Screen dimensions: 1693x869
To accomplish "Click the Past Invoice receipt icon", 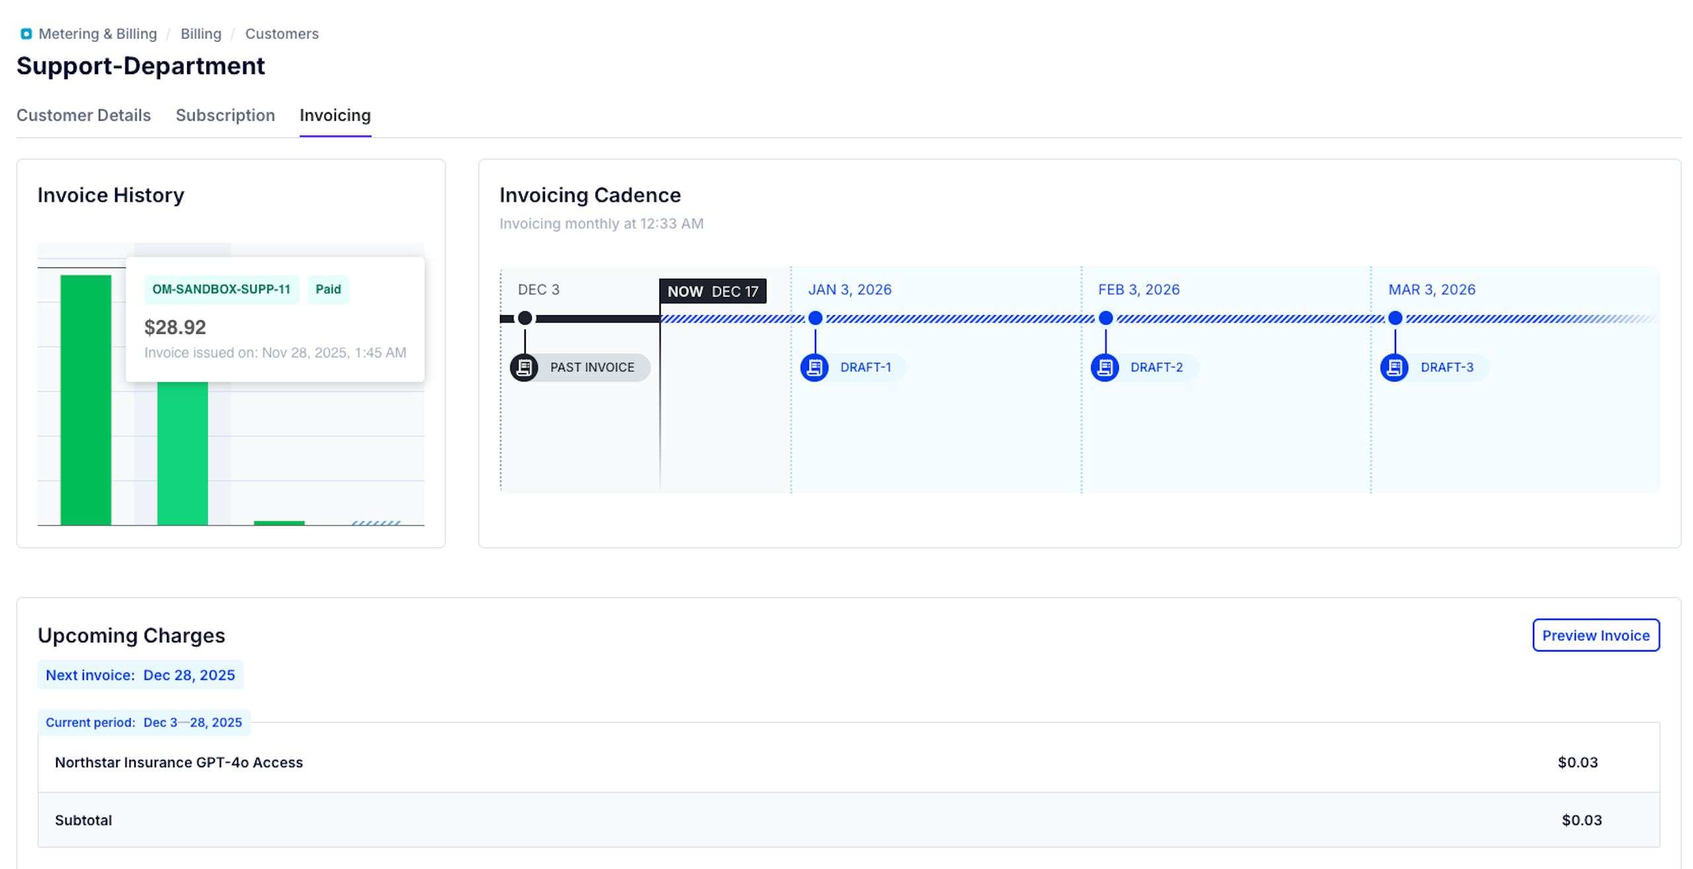I will click(x=524, y=367).
